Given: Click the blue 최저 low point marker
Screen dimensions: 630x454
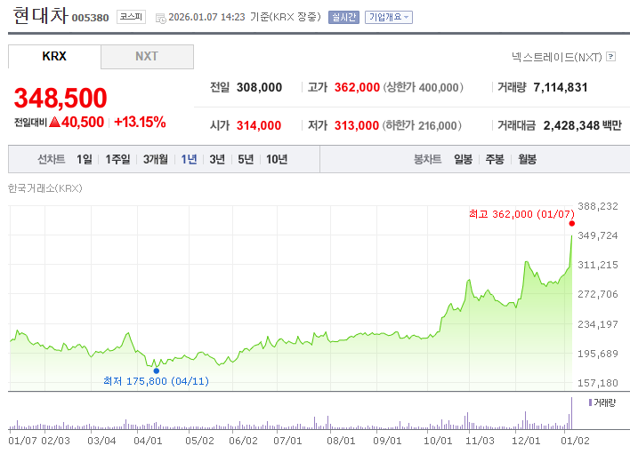Looking at the screenshot, I should pyautogui.click(x=157, y=371).
